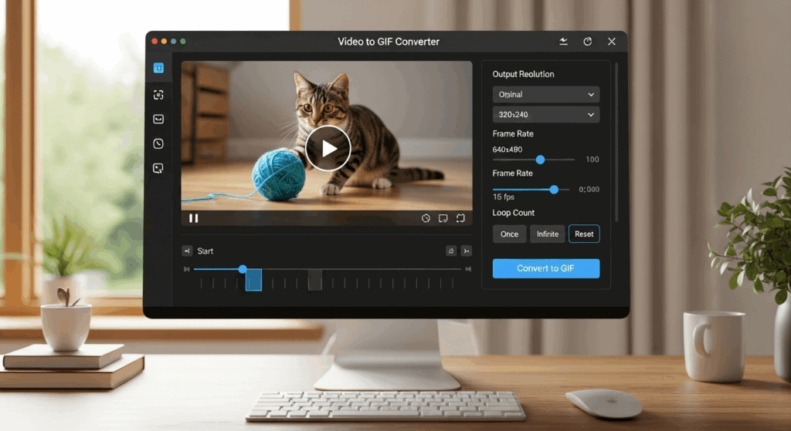Click the 640x480 value text

click(508, 150)
